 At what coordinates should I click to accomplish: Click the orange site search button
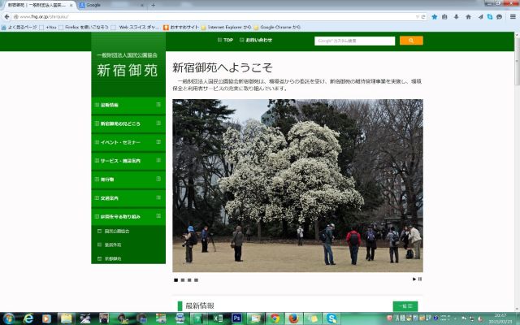click(x=411, y=40)
